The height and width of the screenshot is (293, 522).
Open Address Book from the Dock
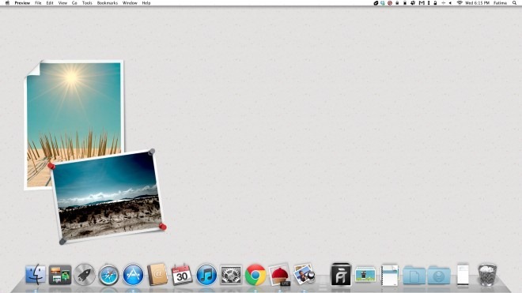(x=157, y=274)
